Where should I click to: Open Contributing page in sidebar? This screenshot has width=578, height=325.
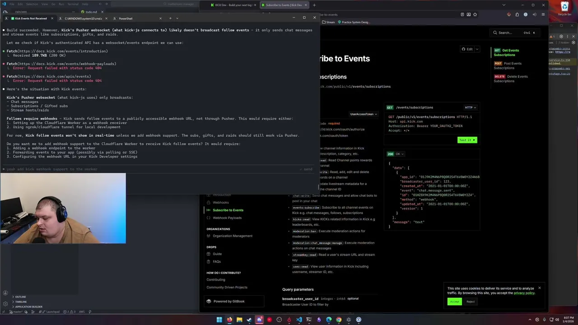click(x=216, y=279)
